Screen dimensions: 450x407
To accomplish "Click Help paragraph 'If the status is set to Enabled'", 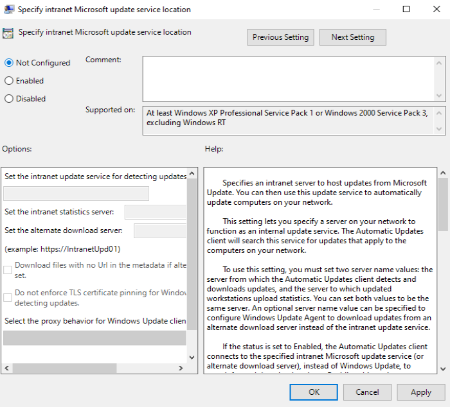I will tap(317, 356).
